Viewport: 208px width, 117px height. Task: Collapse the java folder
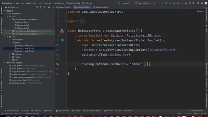pos(7,17)
